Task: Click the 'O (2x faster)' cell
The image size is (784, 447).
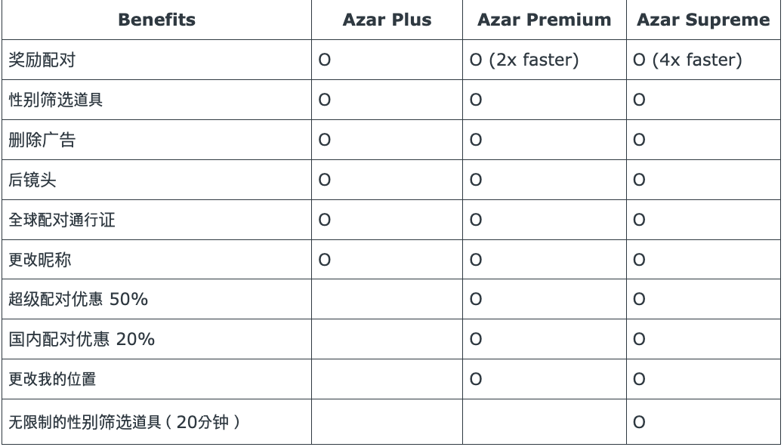Action: (x=523, y=60)
